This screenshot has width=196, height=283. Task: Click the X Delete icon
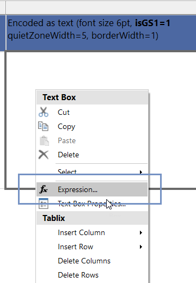[x=44, y=155]
